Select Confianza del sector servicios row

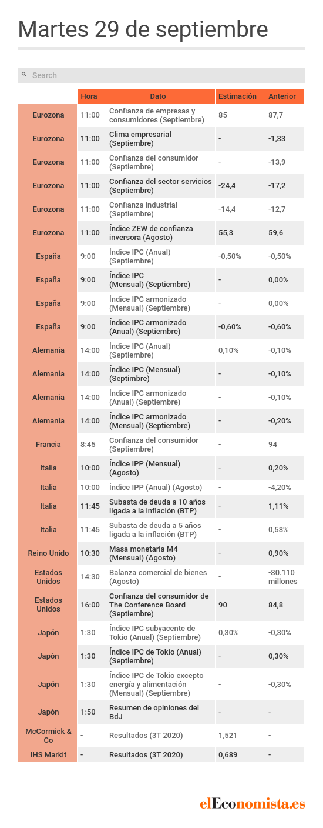[x=161, y=186]
